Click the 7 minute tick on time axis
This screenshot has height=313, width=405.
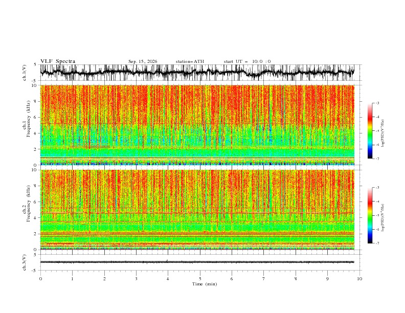[x=264, y=279]
